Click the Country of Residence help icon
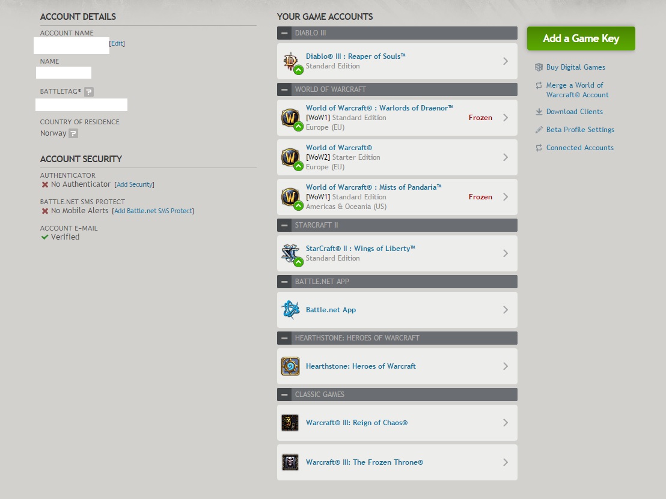 click(73, 133)
